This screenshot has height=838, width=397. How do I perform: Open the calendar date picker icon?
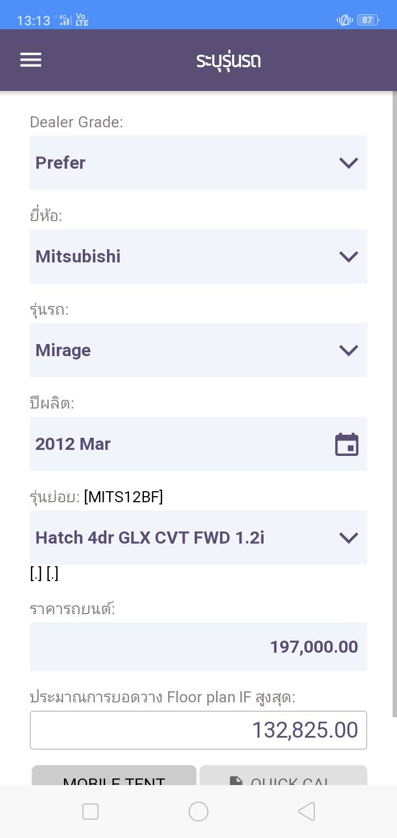click(347, 444)
